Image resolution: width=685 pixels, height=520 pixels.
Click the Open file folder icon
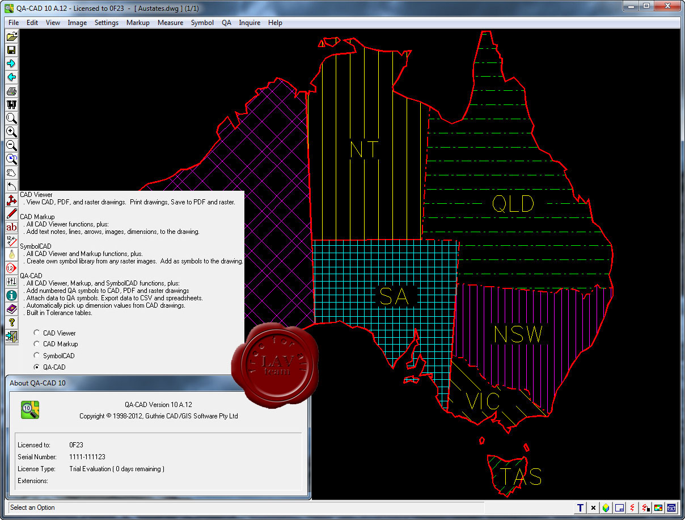tap(11, 36)
